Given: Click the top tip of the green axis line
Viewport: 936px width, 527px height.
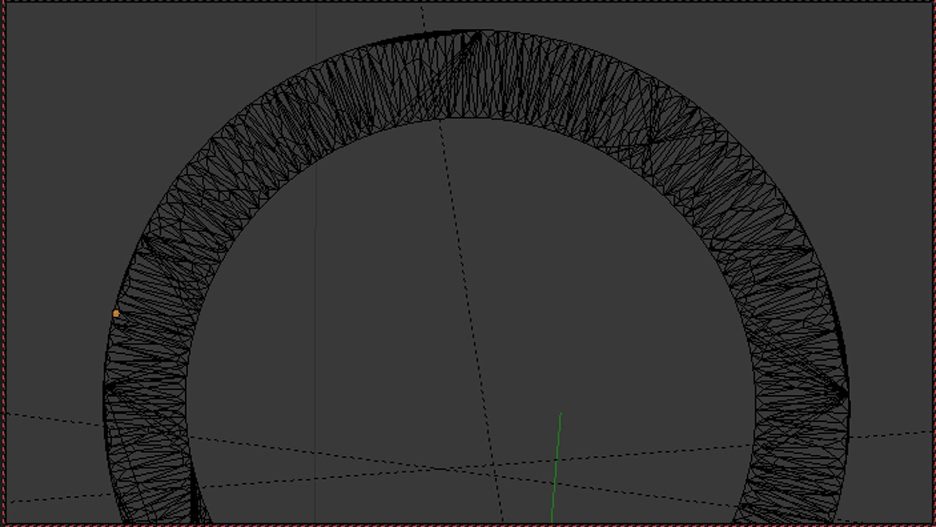Looking at the screenshot, I should click(x=561, y=414).
